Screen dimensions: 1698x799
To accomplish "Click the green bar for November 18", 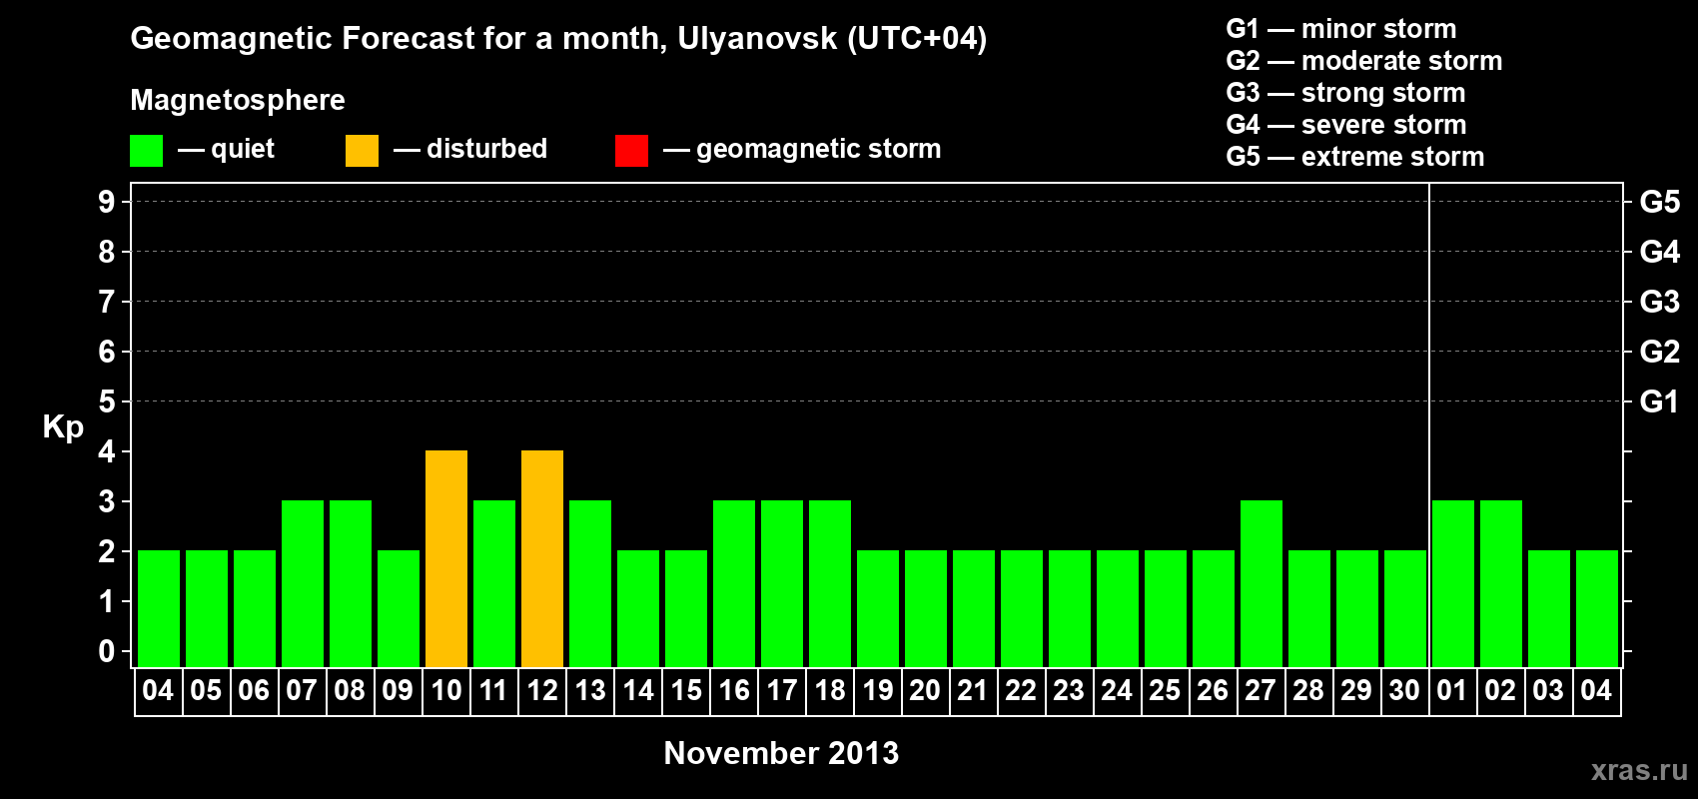I will [830, 583].
